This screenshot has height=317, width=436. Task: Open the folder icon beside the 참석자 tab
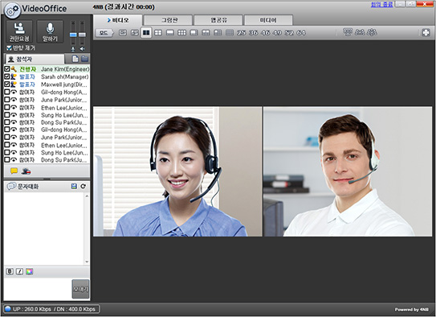pyautogui.click(x=84, y=59)
